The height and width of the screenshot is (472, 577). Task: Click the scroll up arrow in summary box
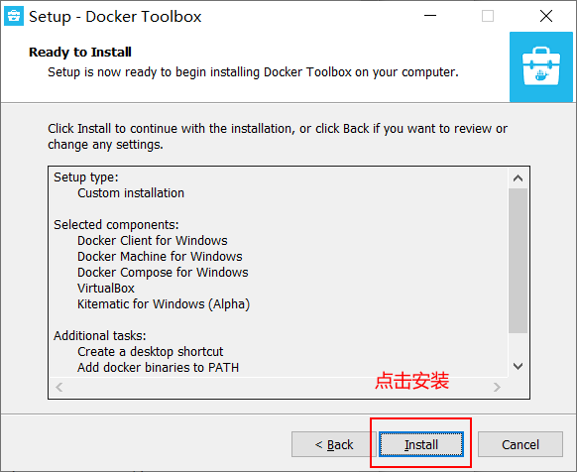coord(518,178)
